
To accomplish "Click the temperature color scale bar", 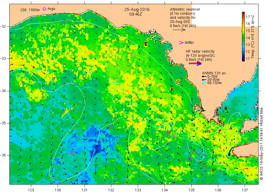I will pos(243,36).
